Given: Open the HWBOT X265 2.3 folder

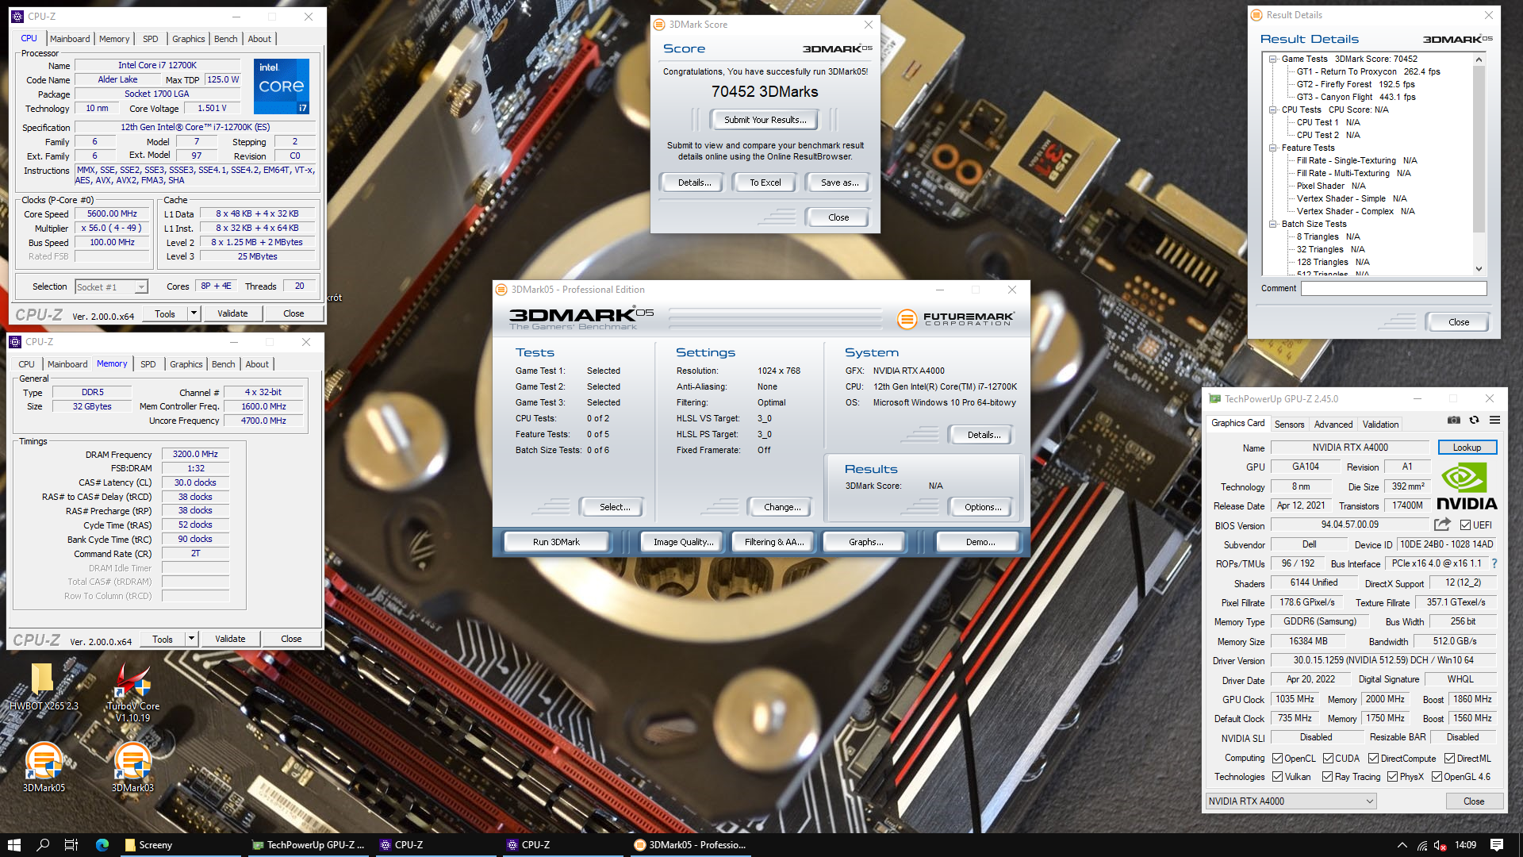Looking at the screenshot, I should 44,686.
